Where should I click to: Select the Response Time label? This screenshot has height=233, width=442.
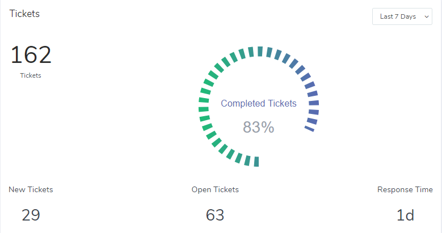(x=405, y=189)
